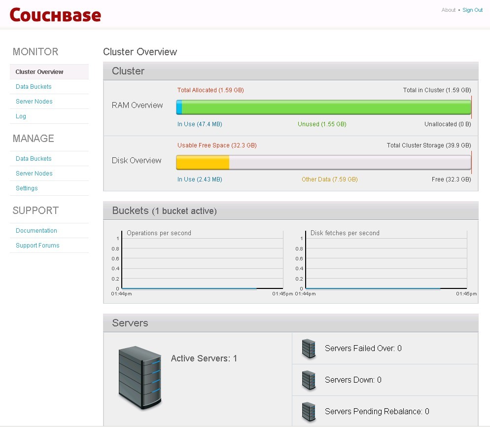The height and width of the screenshot is (427, 490).
Task: Click the About link
Action: 448,10
